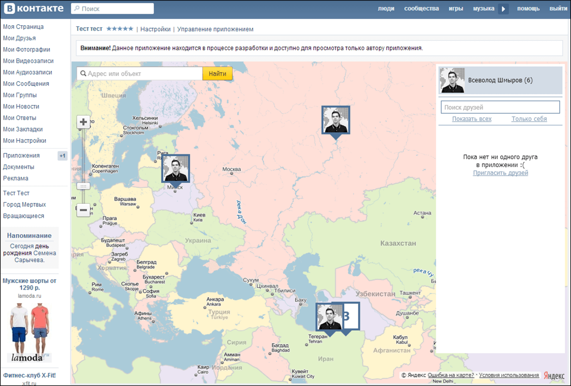Click the Москва label on the map
The image size is (571, 386).
click(x=232, y=169)
